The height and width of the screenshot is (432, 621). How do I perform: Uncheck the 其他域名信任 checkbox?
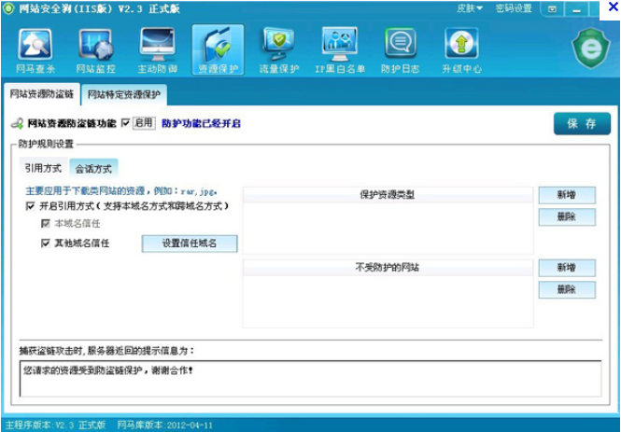click(46, 243)
